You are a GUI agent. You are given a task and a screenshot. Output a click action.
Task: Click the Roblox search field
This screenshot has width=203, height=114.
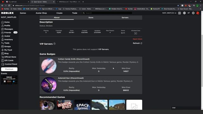107,13
